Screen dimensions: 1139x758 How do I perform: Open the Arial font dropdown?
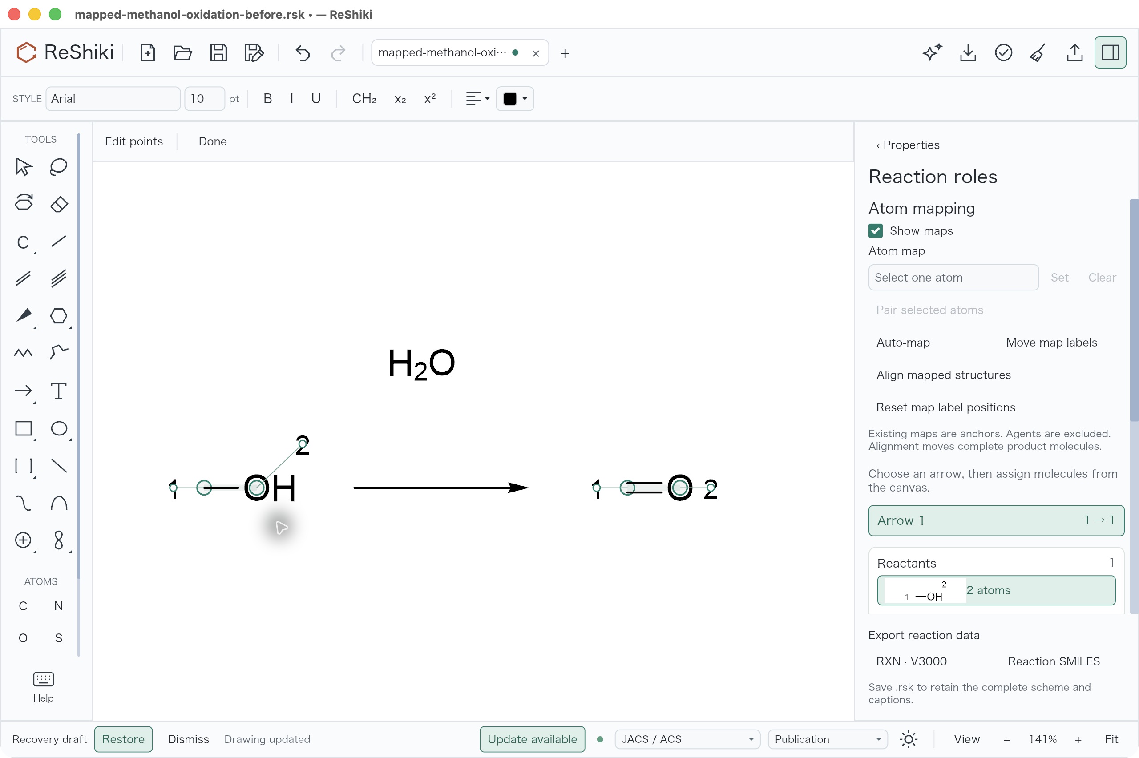[113, 99]
